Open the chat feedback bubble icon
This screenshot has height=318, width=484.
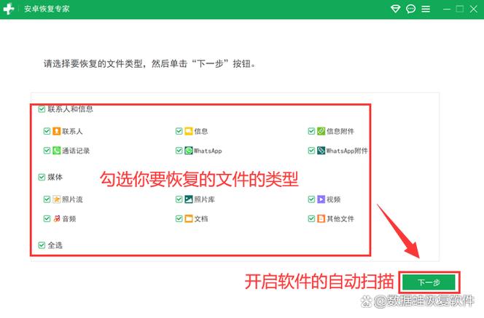[410, 9]
